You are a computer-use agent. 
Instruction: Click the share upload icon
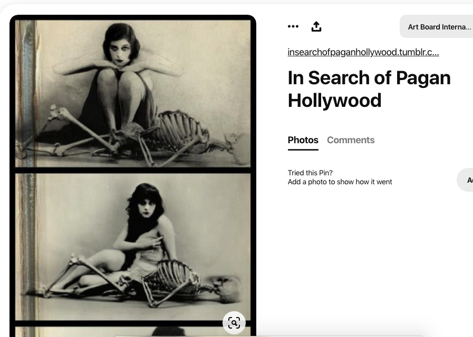(316, 26)
